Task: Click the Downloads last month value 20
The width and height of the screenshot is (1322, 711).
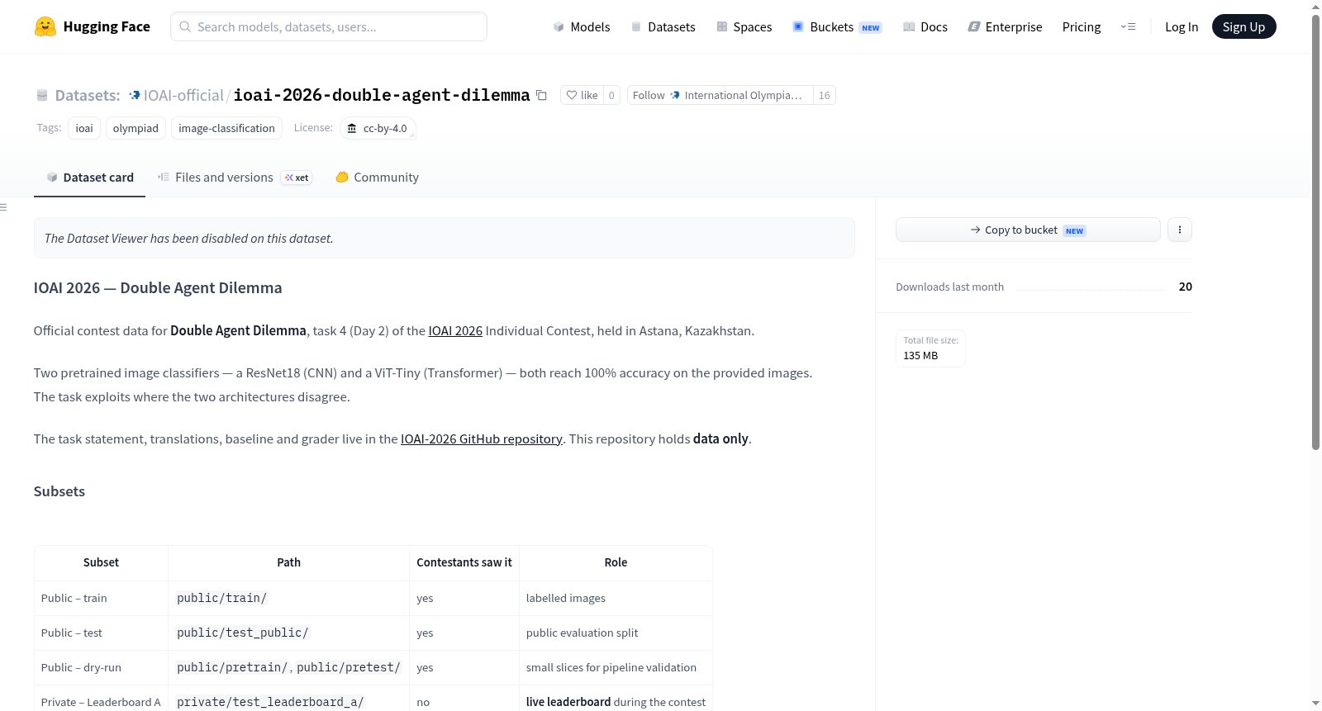Action: [1186, 287]
